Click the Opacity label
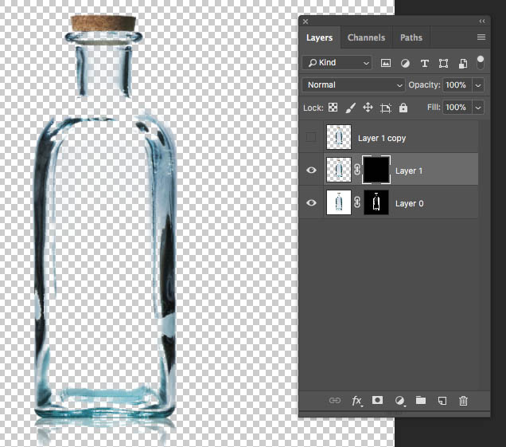 424,85
